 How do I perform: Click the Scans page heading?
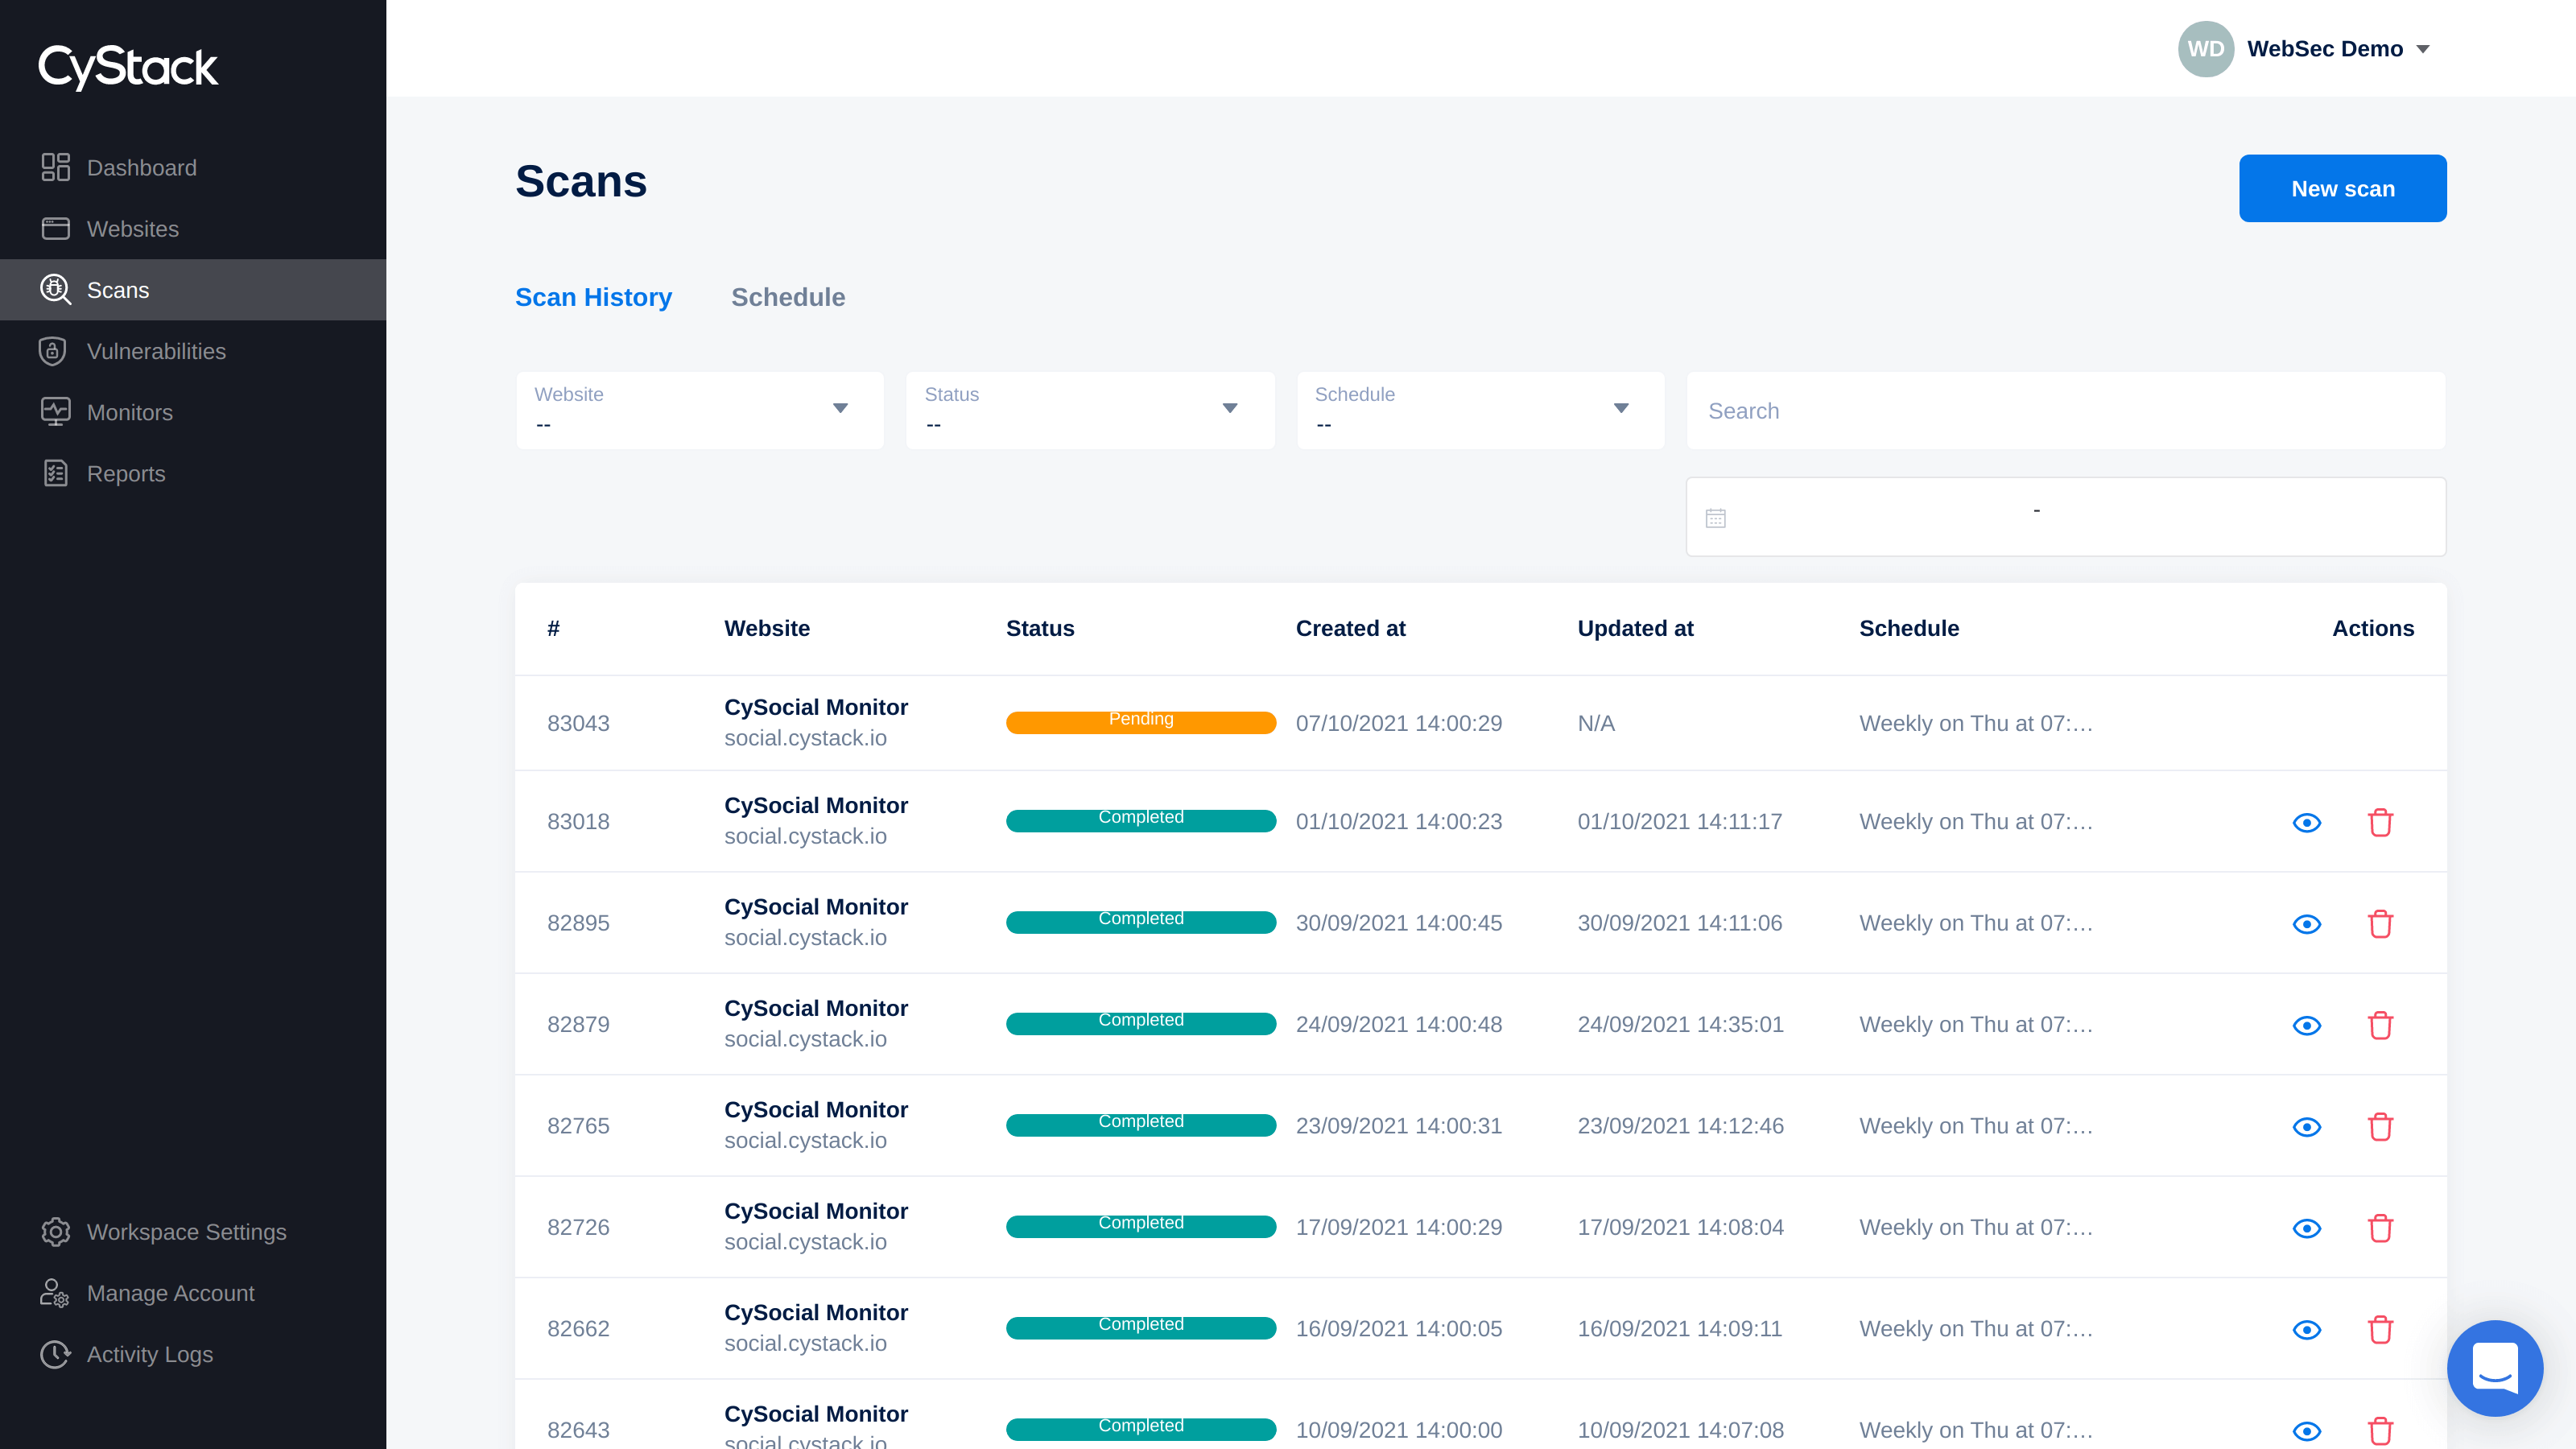pyautogui.click(x=581, y=181)
